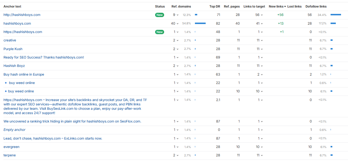The image size is (348, 161).
Task: Click the dofollow bar in the terpene row
Action: pos(331,155)
